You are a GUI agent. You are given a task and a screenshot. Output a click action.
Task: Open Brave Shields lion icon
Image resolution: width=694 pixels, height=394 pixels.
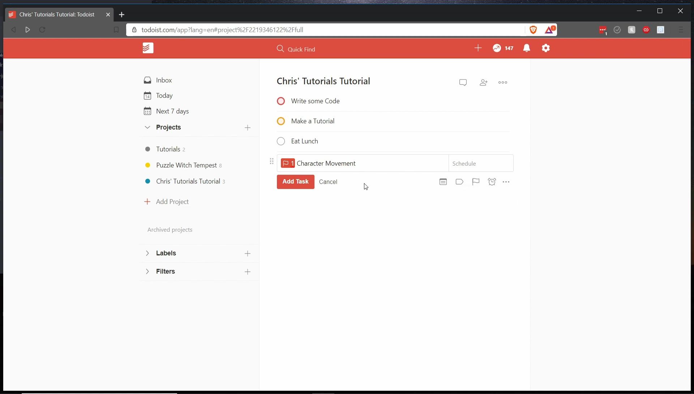click(x=533, y=30)
